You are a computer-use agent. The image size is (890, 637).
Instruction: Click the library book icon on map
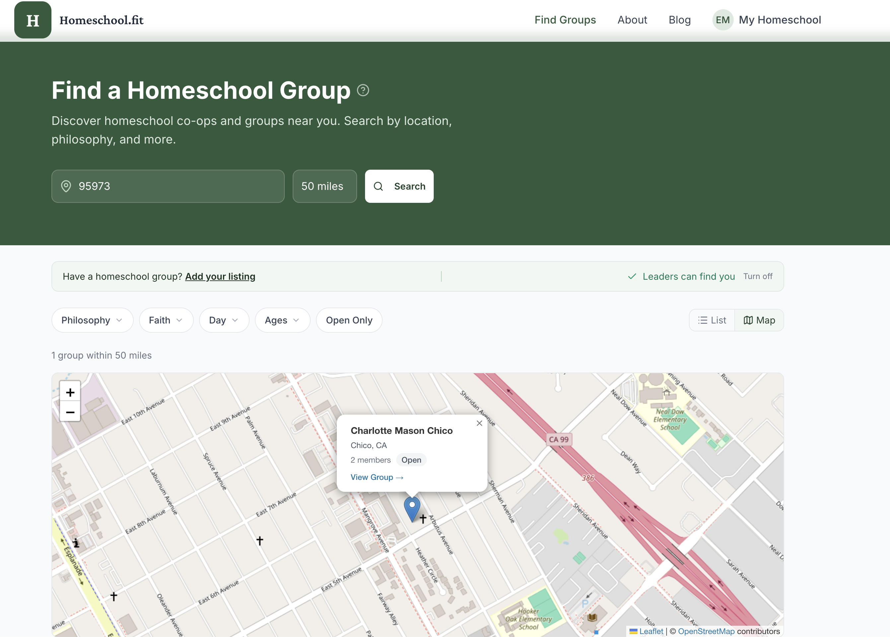coord(592,618)
